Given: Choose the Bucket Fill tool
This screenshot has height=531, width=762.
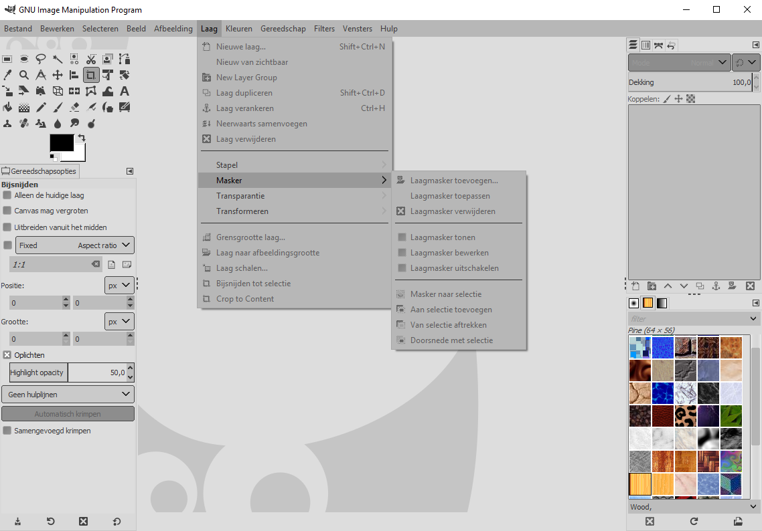Looking at the screenshot, I should click(x=7, y=107).
